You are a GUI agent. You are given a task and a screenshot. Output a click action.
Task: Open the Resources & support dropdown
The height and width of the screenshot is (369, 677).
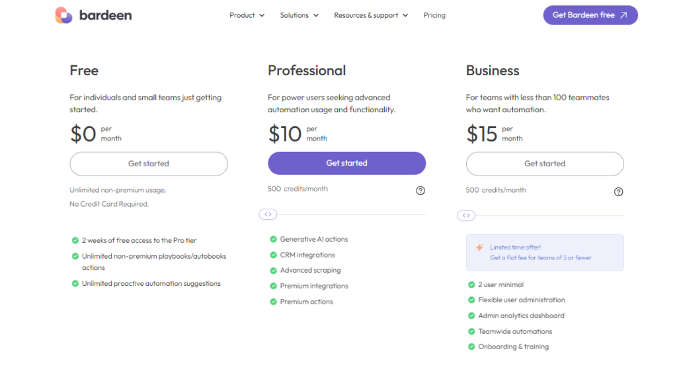point(370,15)
